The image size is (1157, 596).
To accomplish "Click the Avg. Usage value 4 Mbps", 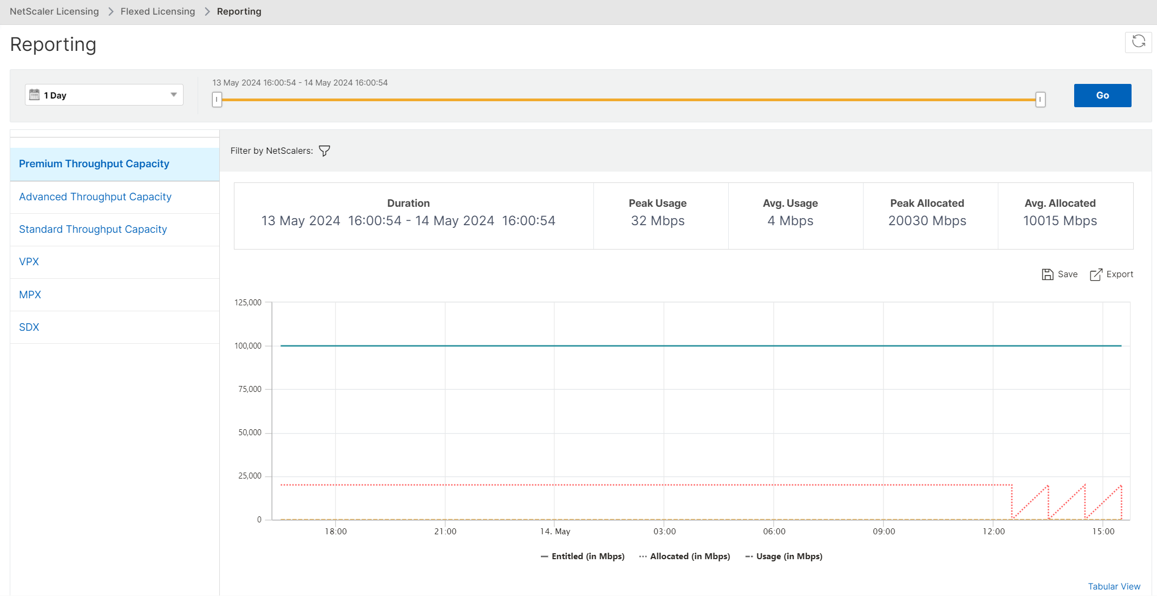I will [790, 221].
